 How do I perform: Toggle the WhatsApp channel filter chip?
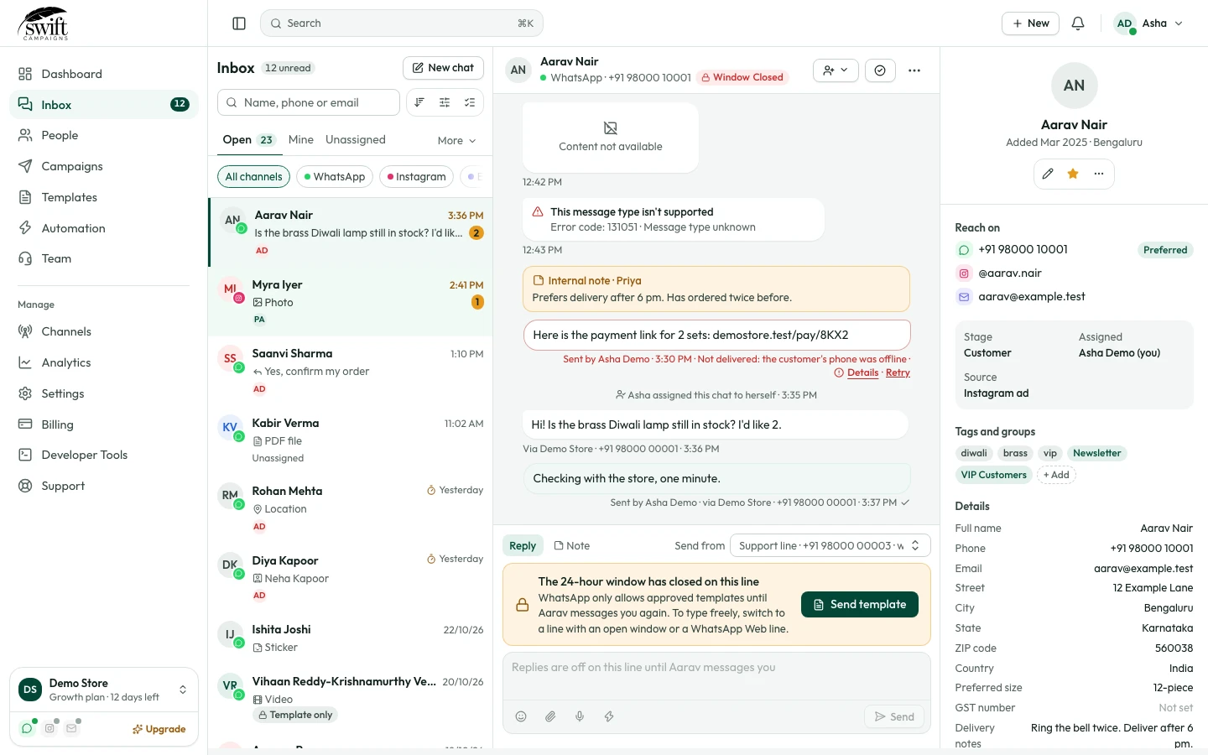pos(335,177)
